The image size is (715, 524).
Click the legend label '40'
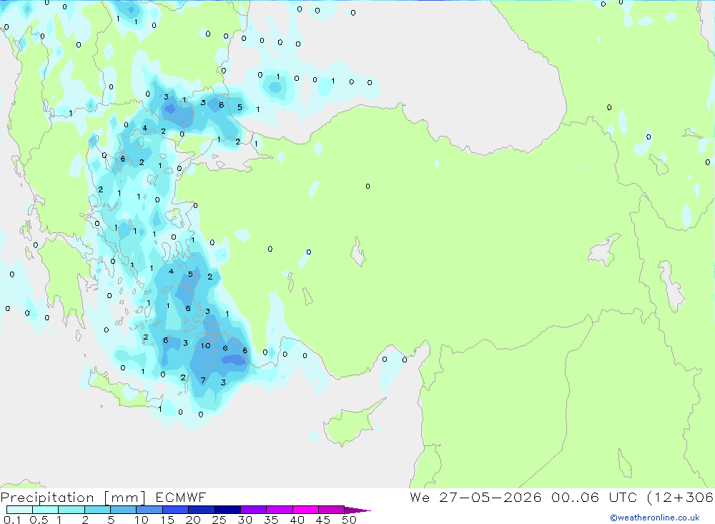pos(297,520)
